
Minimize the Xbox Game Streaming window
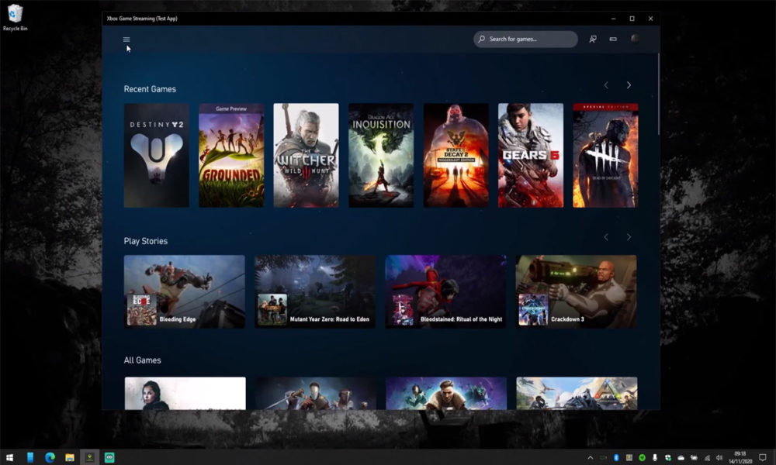(x=613, y=19)
